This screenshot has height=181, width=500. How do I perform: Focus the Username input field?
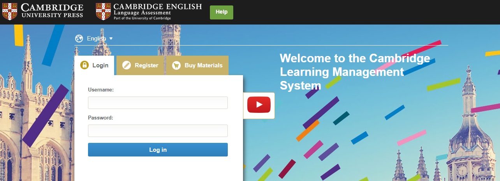point(158,103)
